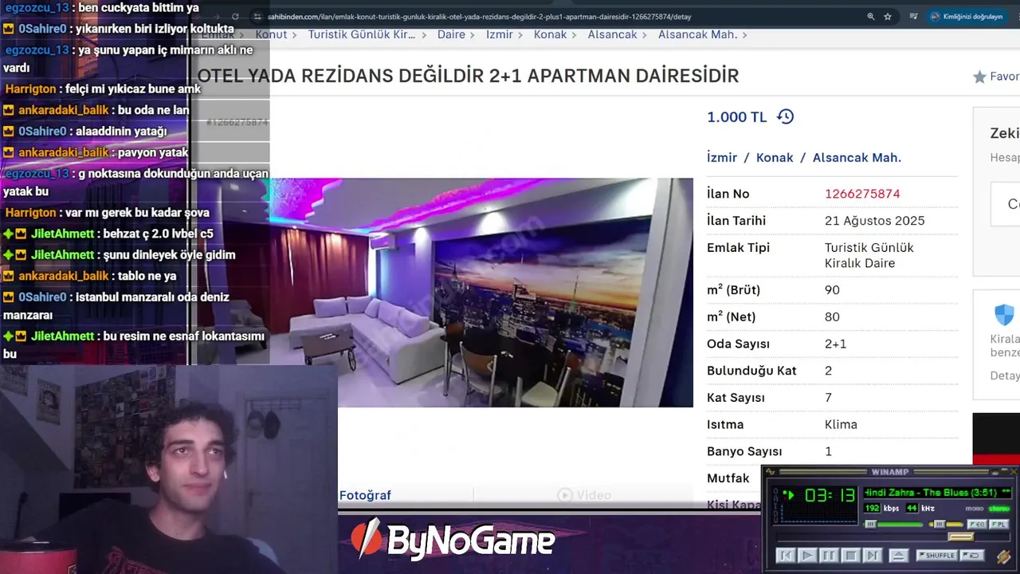1020x574 pixels.
Task: Click the Oda Sayısı 2+1 value
Action: [835, 344]
